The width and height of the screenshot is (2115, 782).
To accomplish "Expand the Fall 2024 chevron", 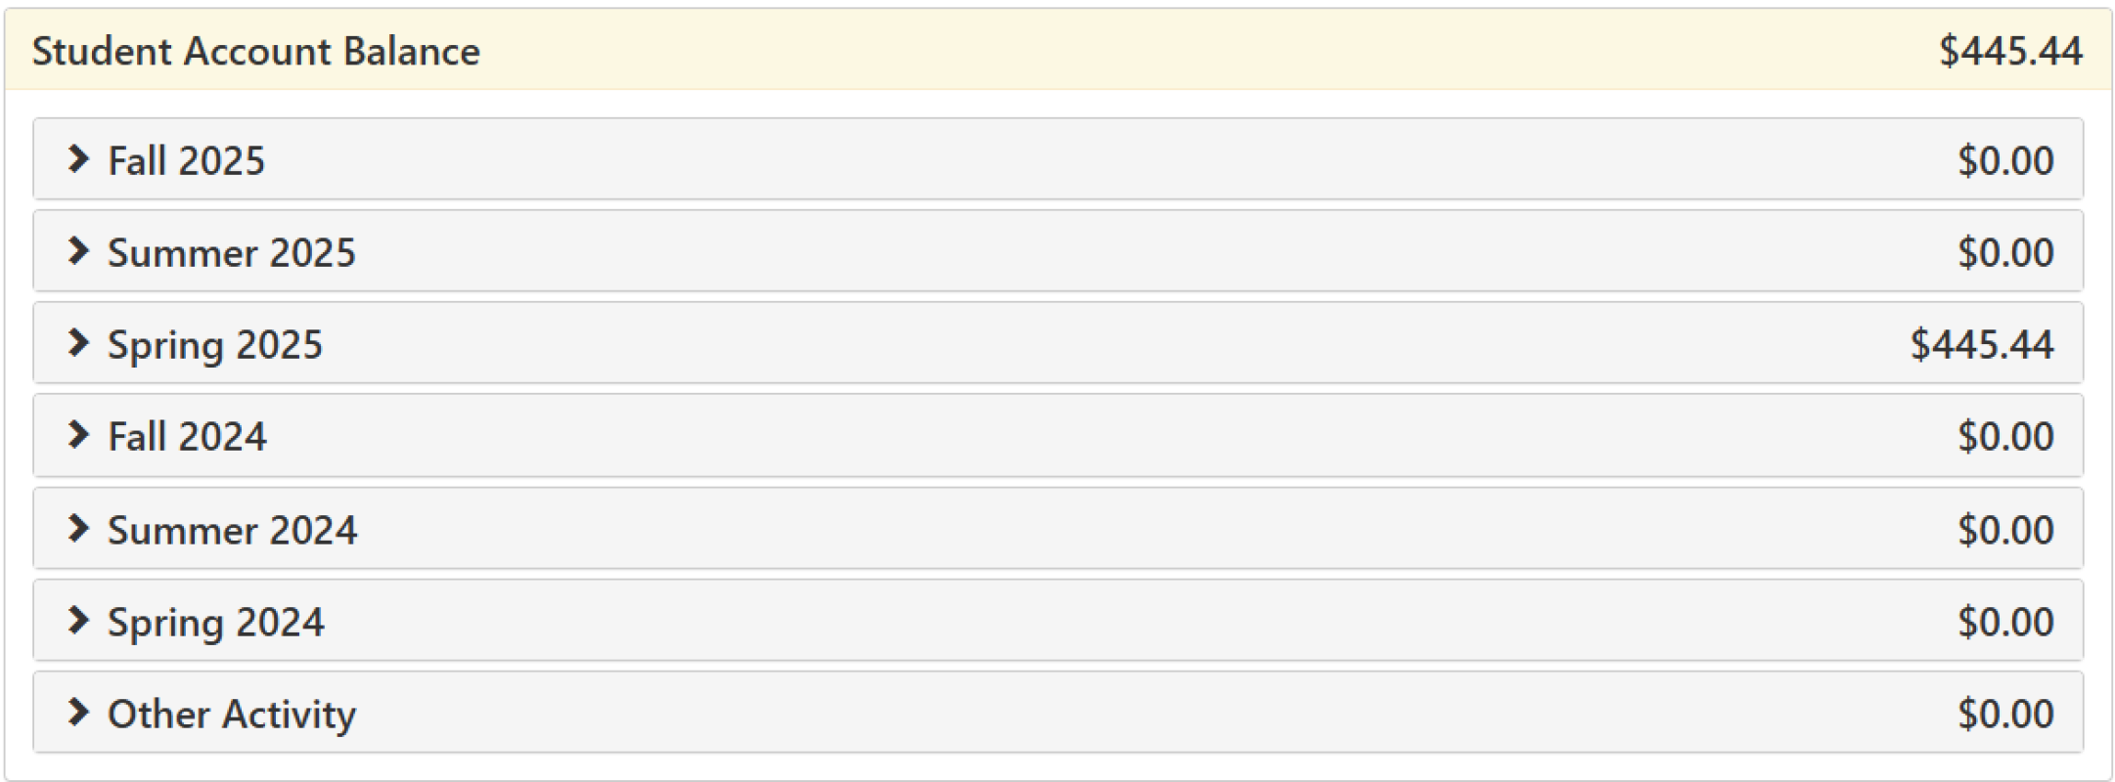I will [78, 435].
